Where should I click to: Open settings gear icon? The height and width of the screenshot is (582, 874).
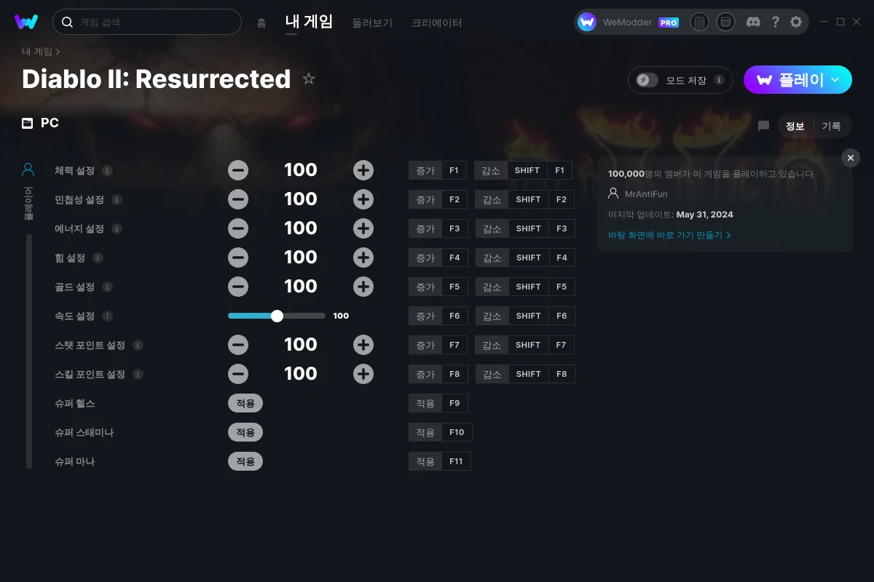796,22
